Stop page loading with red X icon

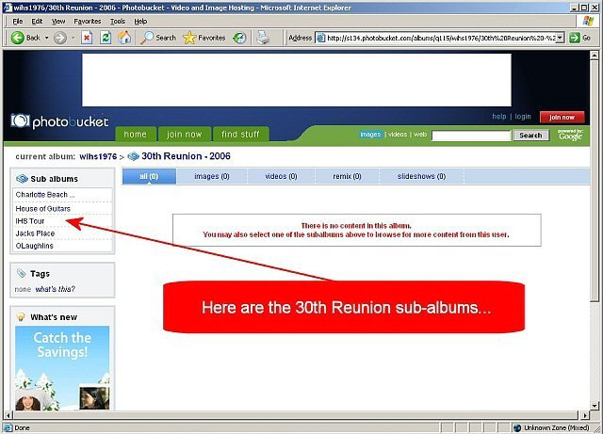[87, 38]
